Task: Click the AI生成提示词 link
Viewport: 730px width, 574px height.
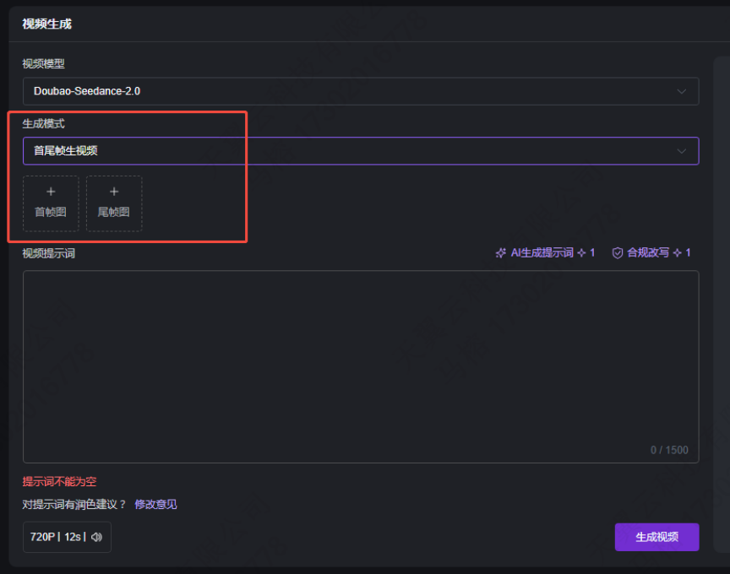Action: pos(542,252)
